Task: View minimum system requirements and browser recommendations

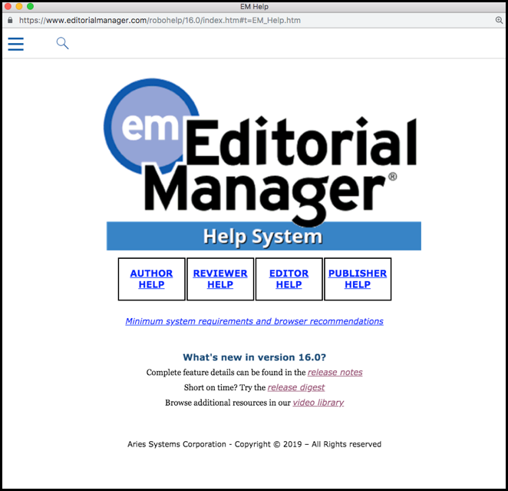Action: (x=254, y=321)
